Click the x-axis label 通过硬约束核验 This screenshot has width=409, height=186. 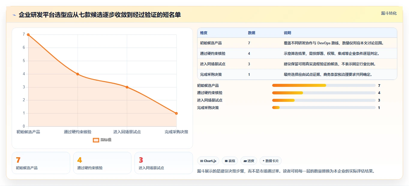pos(78,132)
